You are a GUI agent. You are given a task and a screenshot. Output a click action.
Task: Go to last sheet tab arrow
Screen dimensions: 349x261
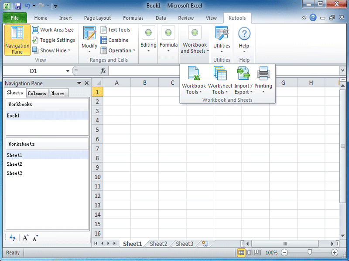point(115,244)
